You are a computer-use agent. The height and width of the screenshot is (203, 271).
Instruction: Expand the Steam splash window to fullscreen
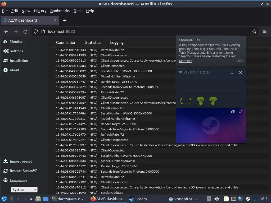tap(241, 112)
